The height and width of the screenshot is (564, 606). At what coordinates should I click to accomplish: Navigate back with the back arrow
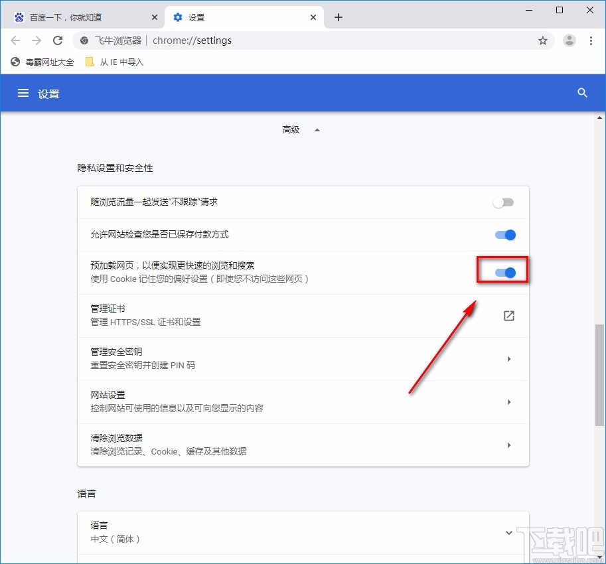(15, 40)
